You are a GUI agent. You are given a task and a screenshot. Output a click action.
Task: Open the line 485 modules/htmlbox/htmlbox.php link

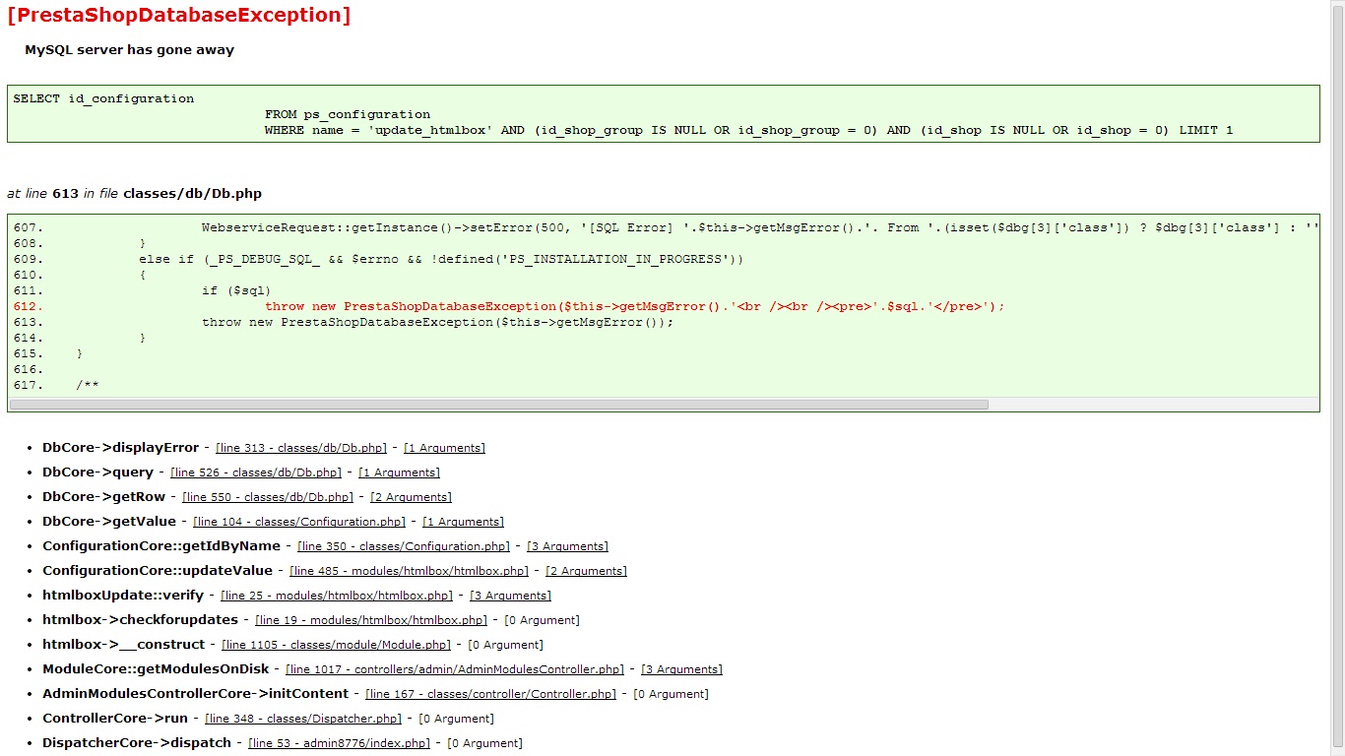click(410, 571)
